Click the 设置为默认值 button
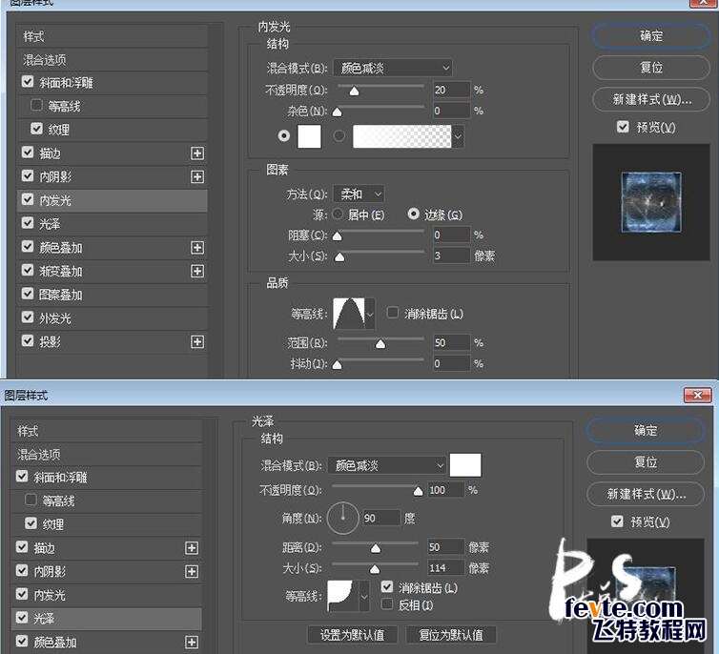This screenshot has width=719, height=654. click(x=352, y=635)
